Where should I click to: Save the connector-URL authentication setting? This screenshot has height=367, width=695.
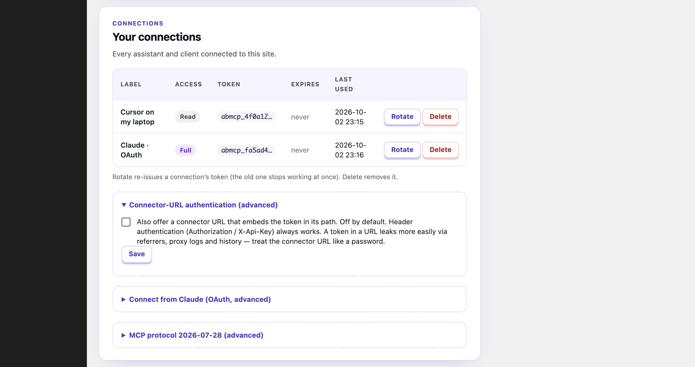point(137,254)
